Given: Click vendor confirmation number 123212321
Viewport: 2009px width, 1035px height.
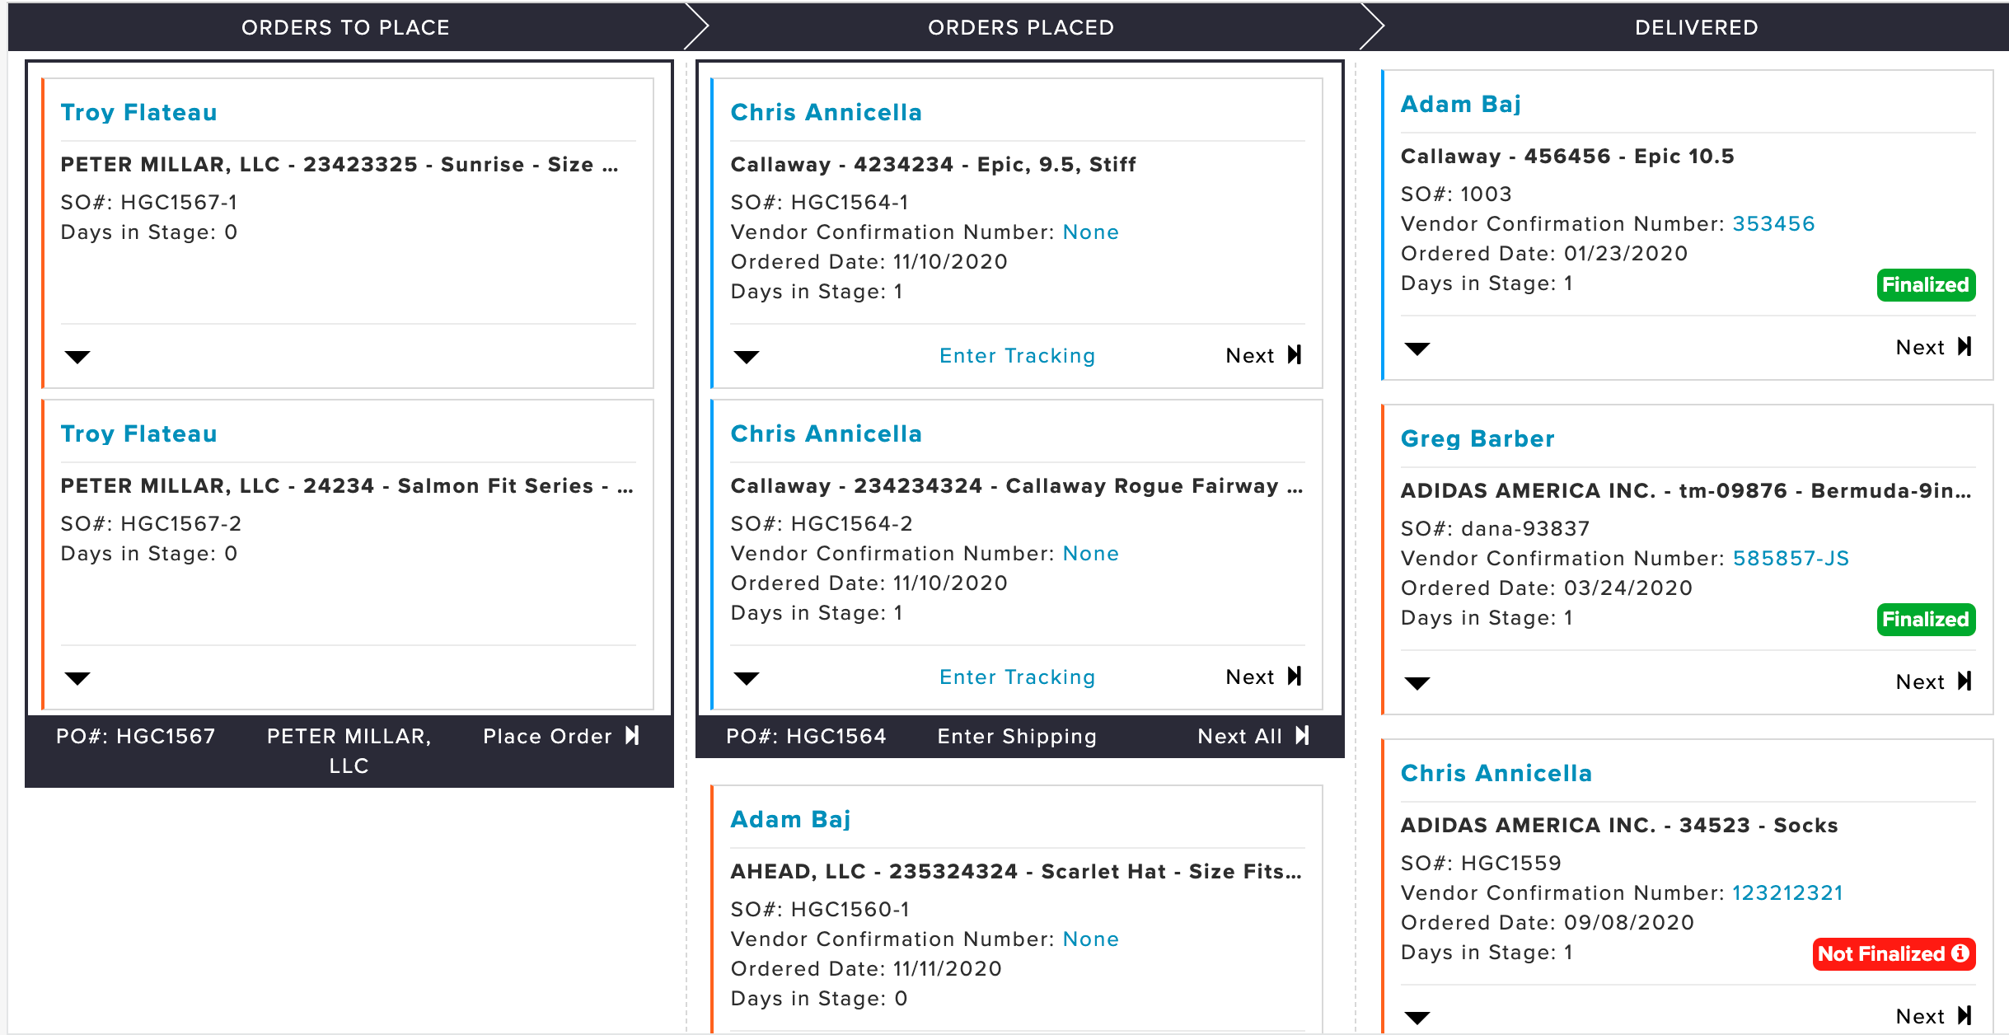Looking at the screenshot, I should (x=1787, y=892).
